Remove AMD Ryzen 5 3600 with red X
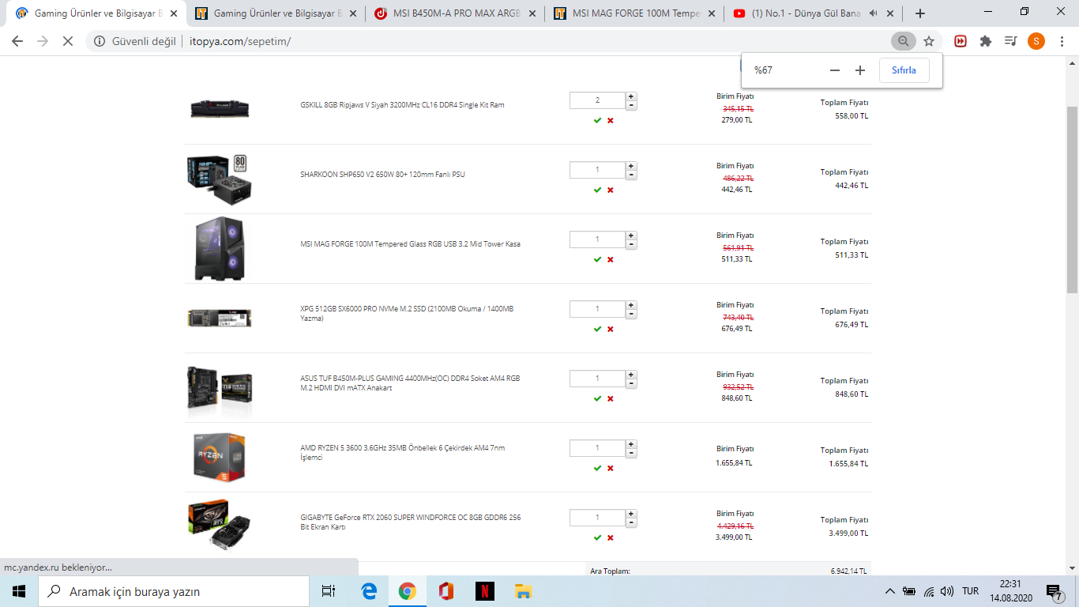This screenshot has width=1079, height=607. pos(611,468)
